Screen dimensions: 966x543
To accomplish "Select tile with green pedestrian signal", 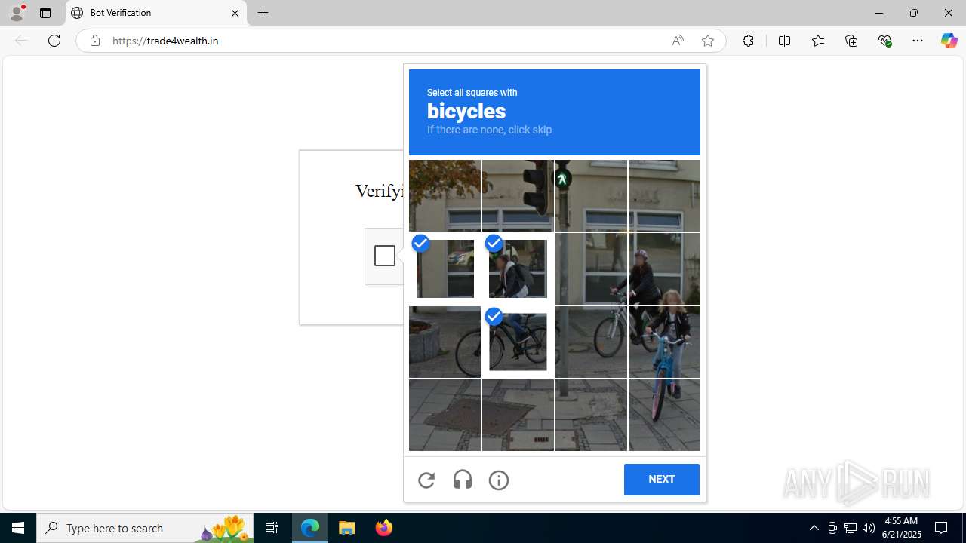I will pyautogui.click(x=591, y=195).
